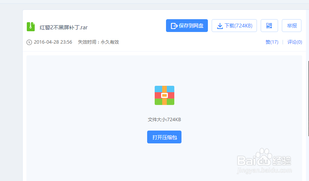Screen dimensions: 309x181
Task: Click the vertical scrollbar on the right
Action: pyautogui.click(x=308, y=98)
